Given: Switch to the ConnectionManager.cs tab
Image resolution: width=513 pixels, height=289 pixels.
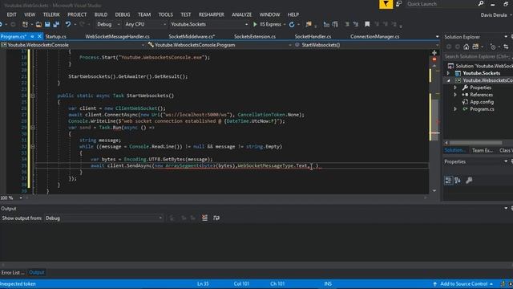Looking at the screenshot, I should (x=374, y=36).
